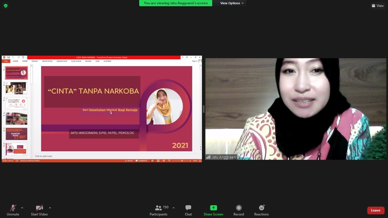Click the FILE button in PowerPoint
Image resolution: width=388 pixels, height=218 pixels.
click(x=6, y=61)
